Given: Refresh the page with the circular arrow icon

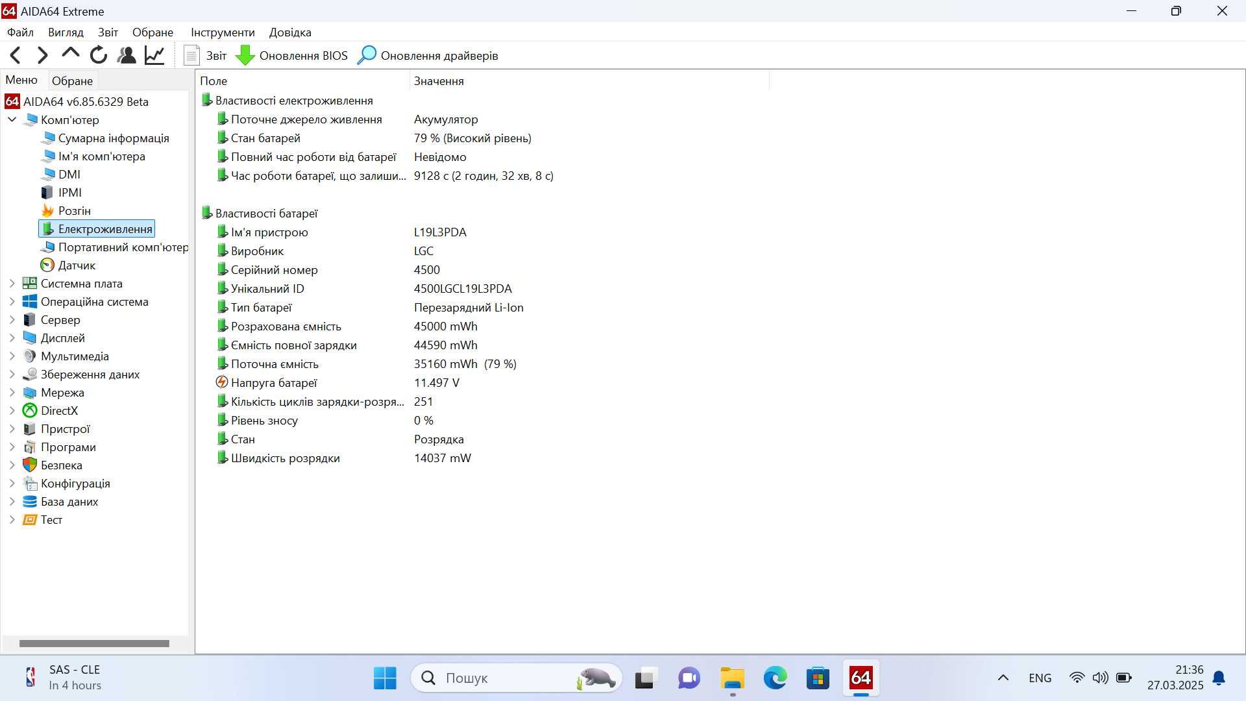Looking at the screenshot, I should click(98, 55).
